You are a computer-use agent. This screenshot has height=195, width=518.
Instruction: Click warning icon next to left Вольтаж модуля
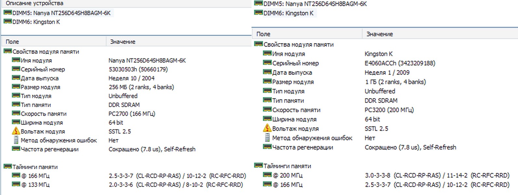[16, 131]
